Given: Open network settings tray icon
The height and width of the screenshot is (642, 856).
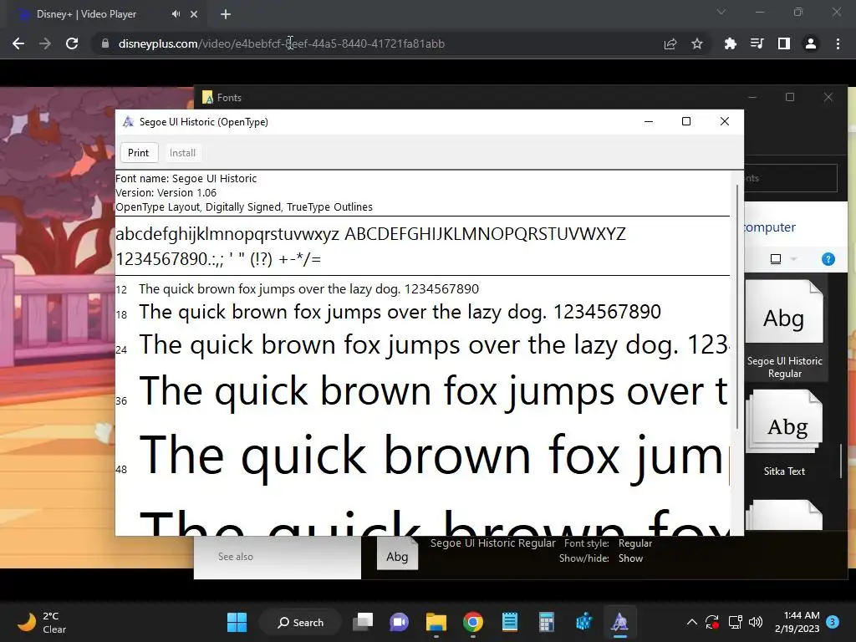Looking at the screenshot, I should click(736, 622).
